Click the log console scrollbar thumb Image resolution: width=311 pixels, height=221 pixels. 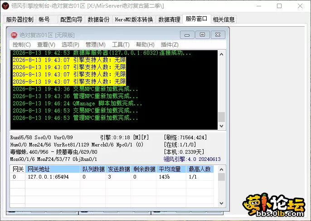[222, 117]
